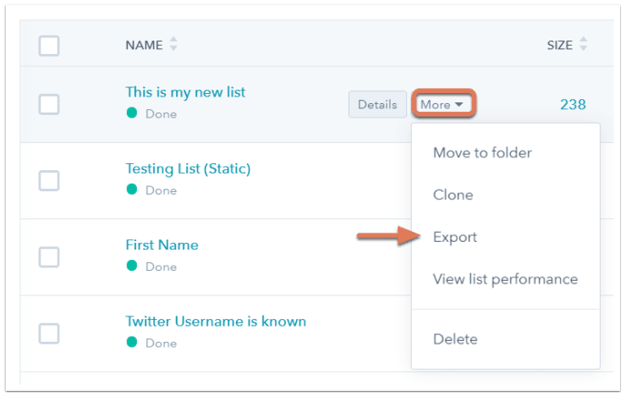Open 'Twitter Username is known' list

(216, 322)
